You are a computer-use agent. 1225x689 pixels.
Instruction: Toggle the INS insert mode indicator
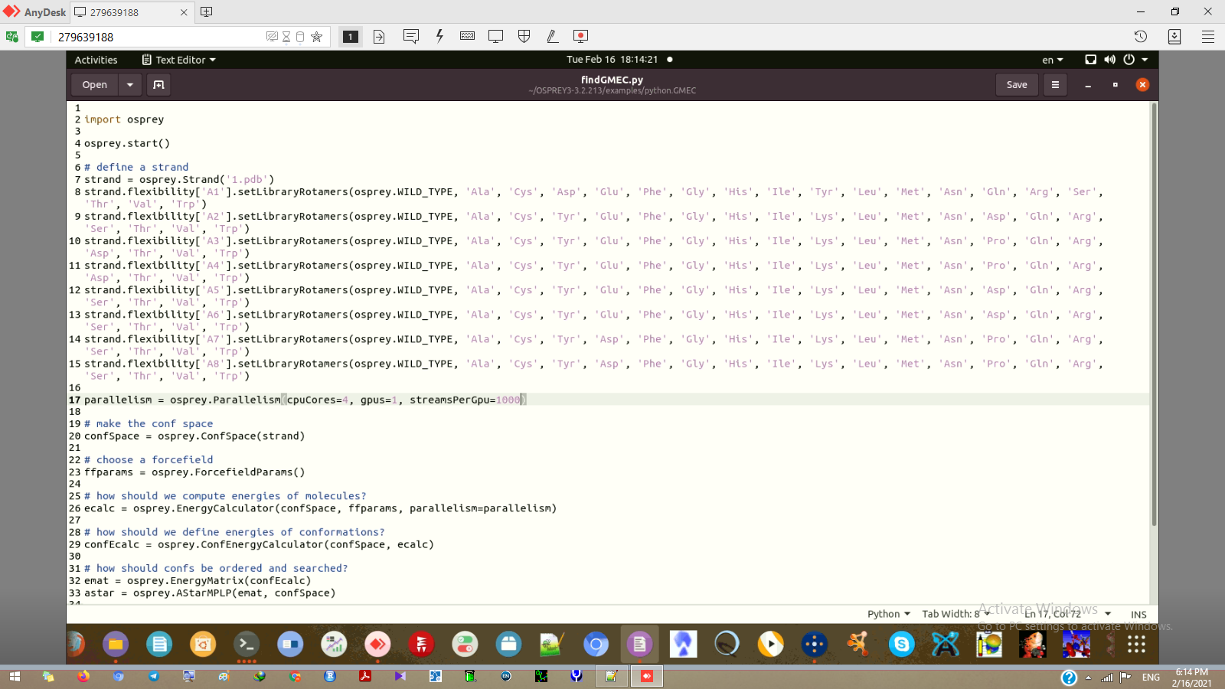tap(1138, 614)
